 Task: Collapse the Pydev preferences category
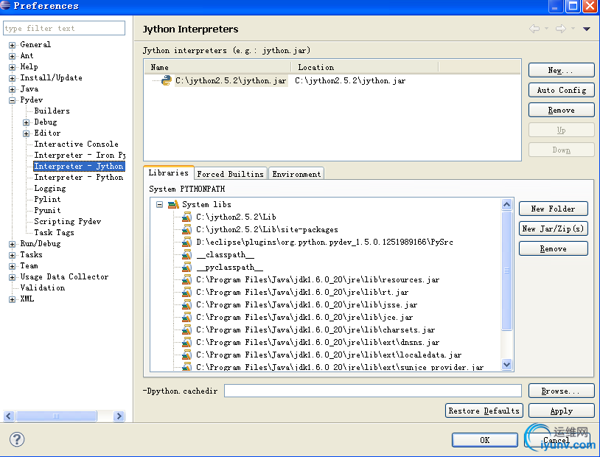[13, 100]
